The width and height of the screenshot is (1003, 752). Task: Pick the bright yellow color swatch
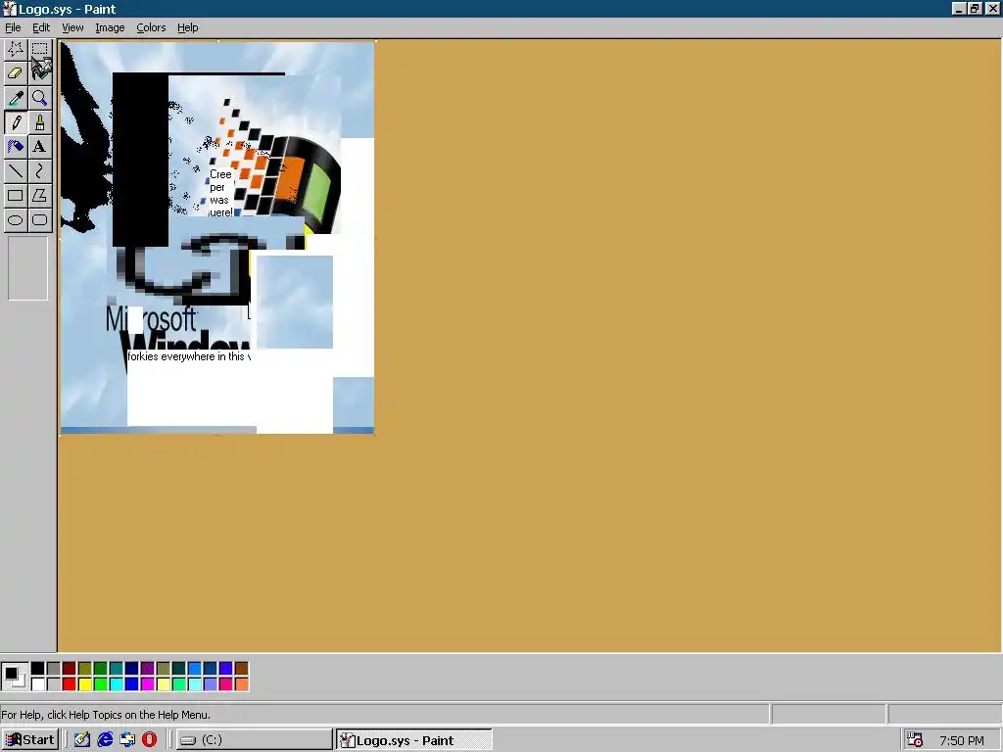[84, 684]
